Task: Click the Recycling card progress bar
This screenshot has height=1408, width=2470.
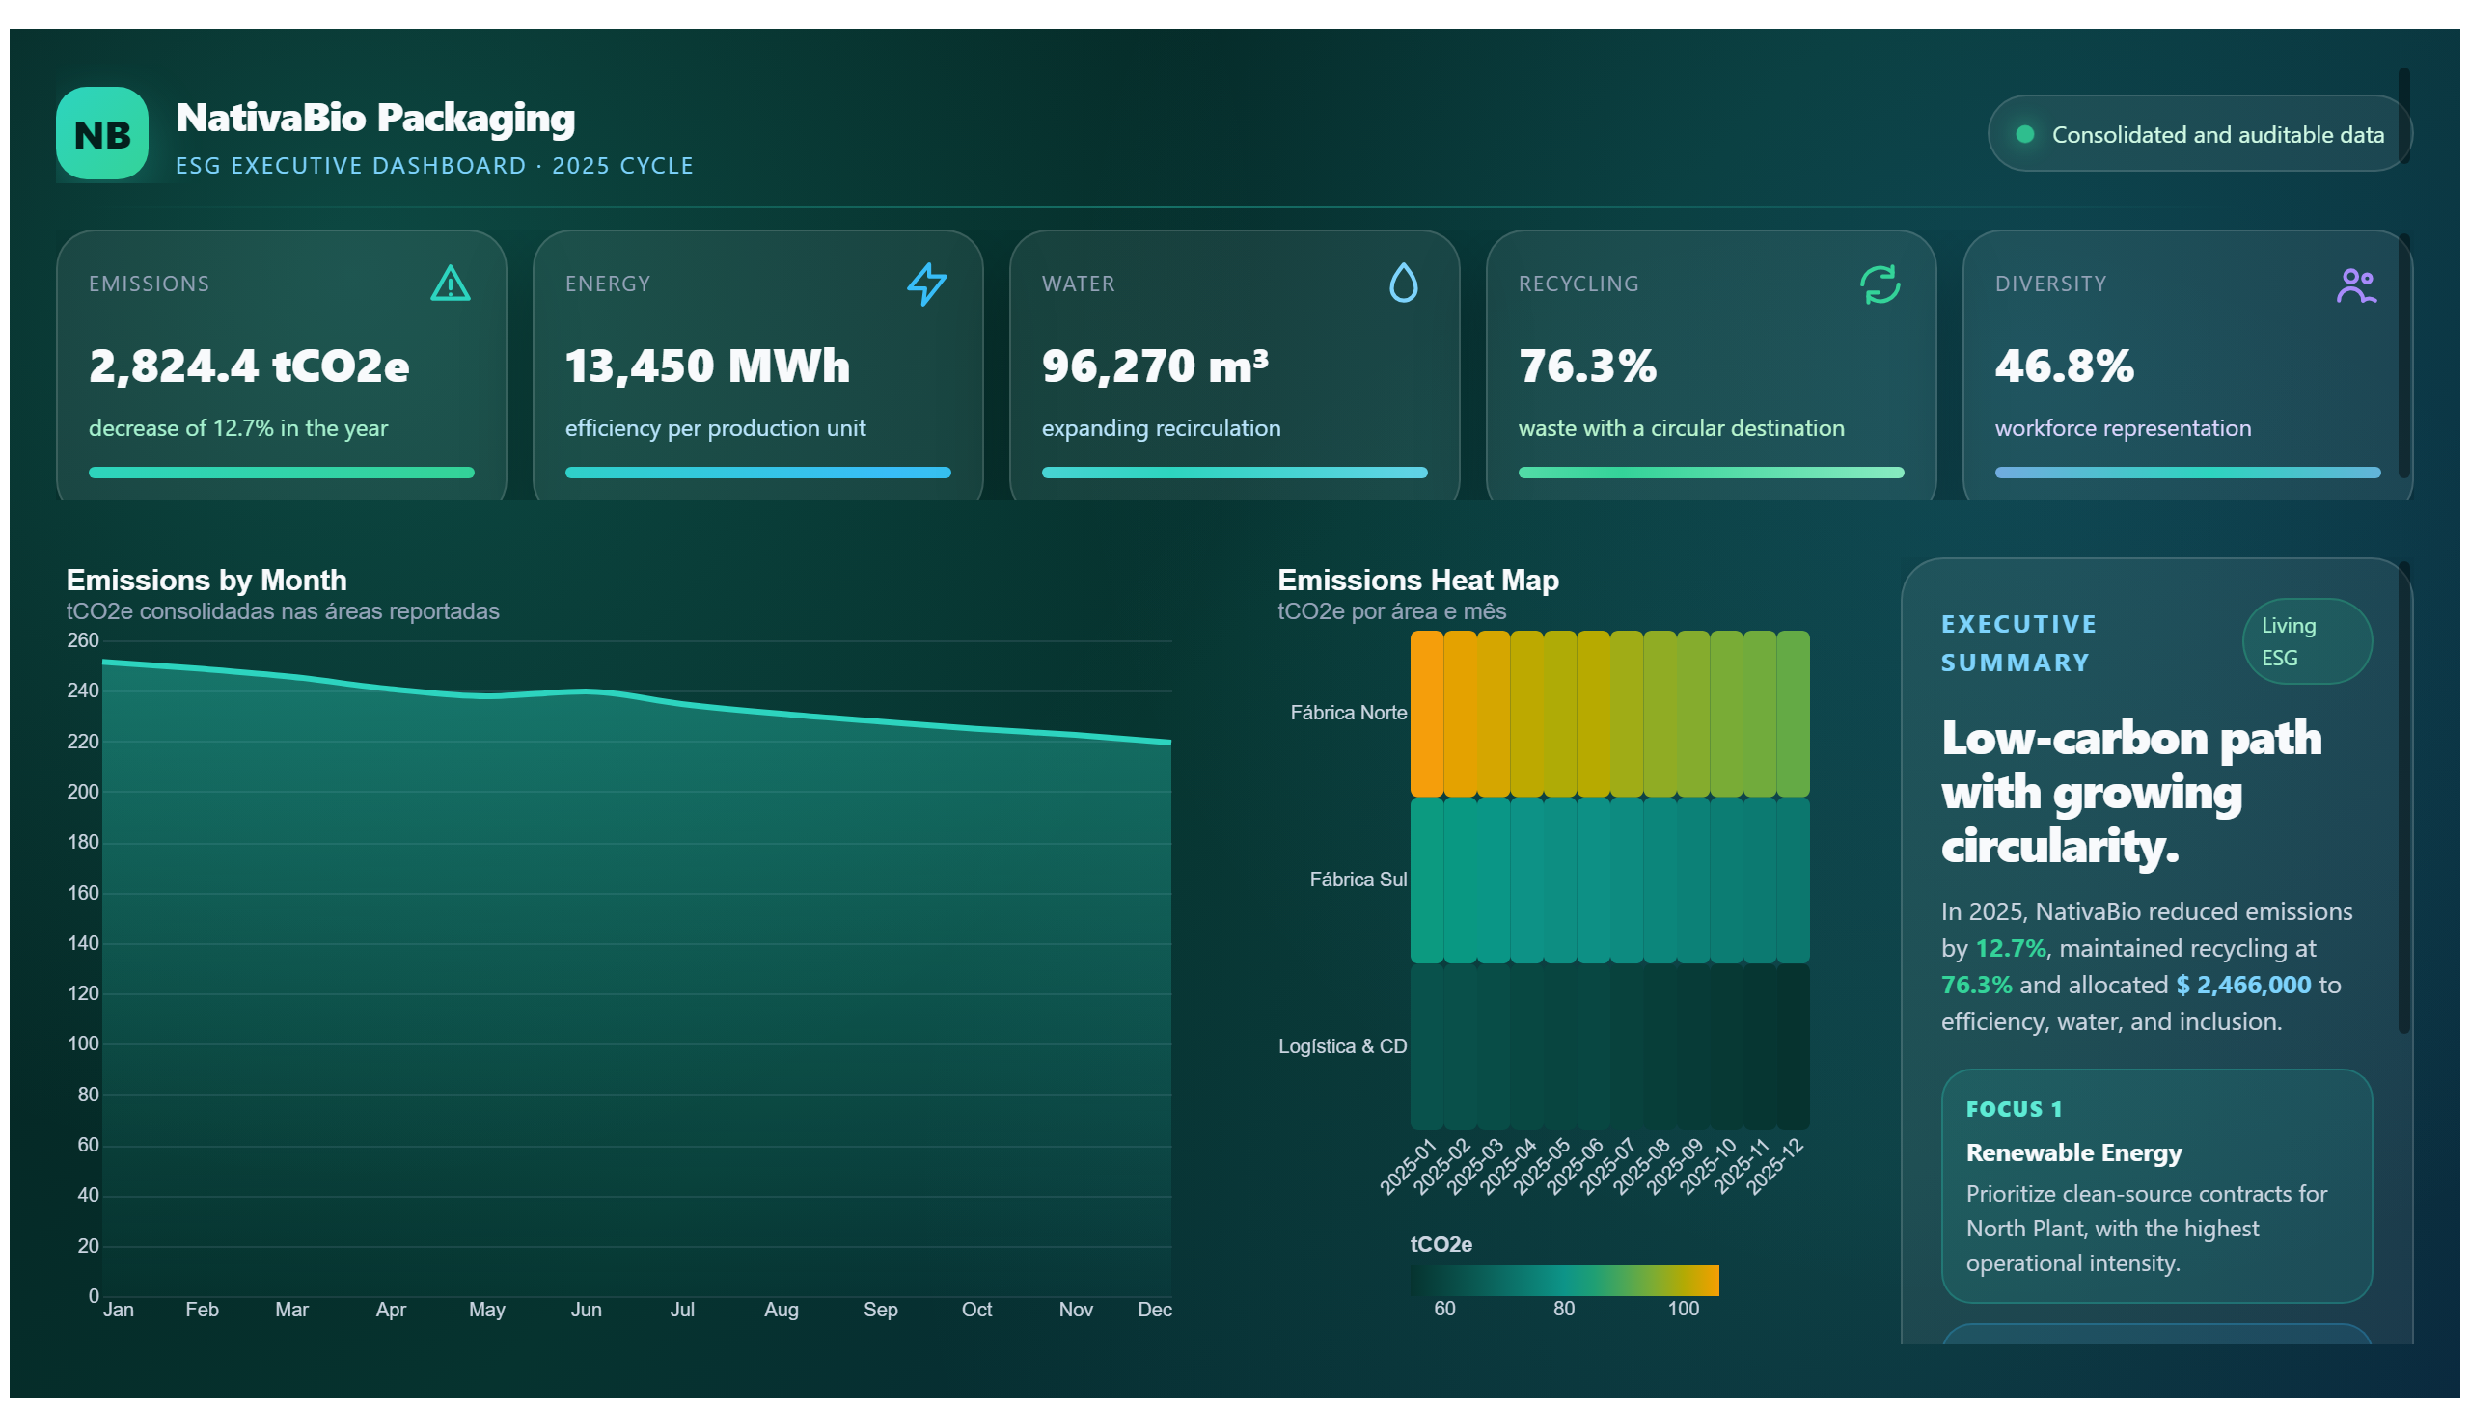Action: tap(1711, 473)
